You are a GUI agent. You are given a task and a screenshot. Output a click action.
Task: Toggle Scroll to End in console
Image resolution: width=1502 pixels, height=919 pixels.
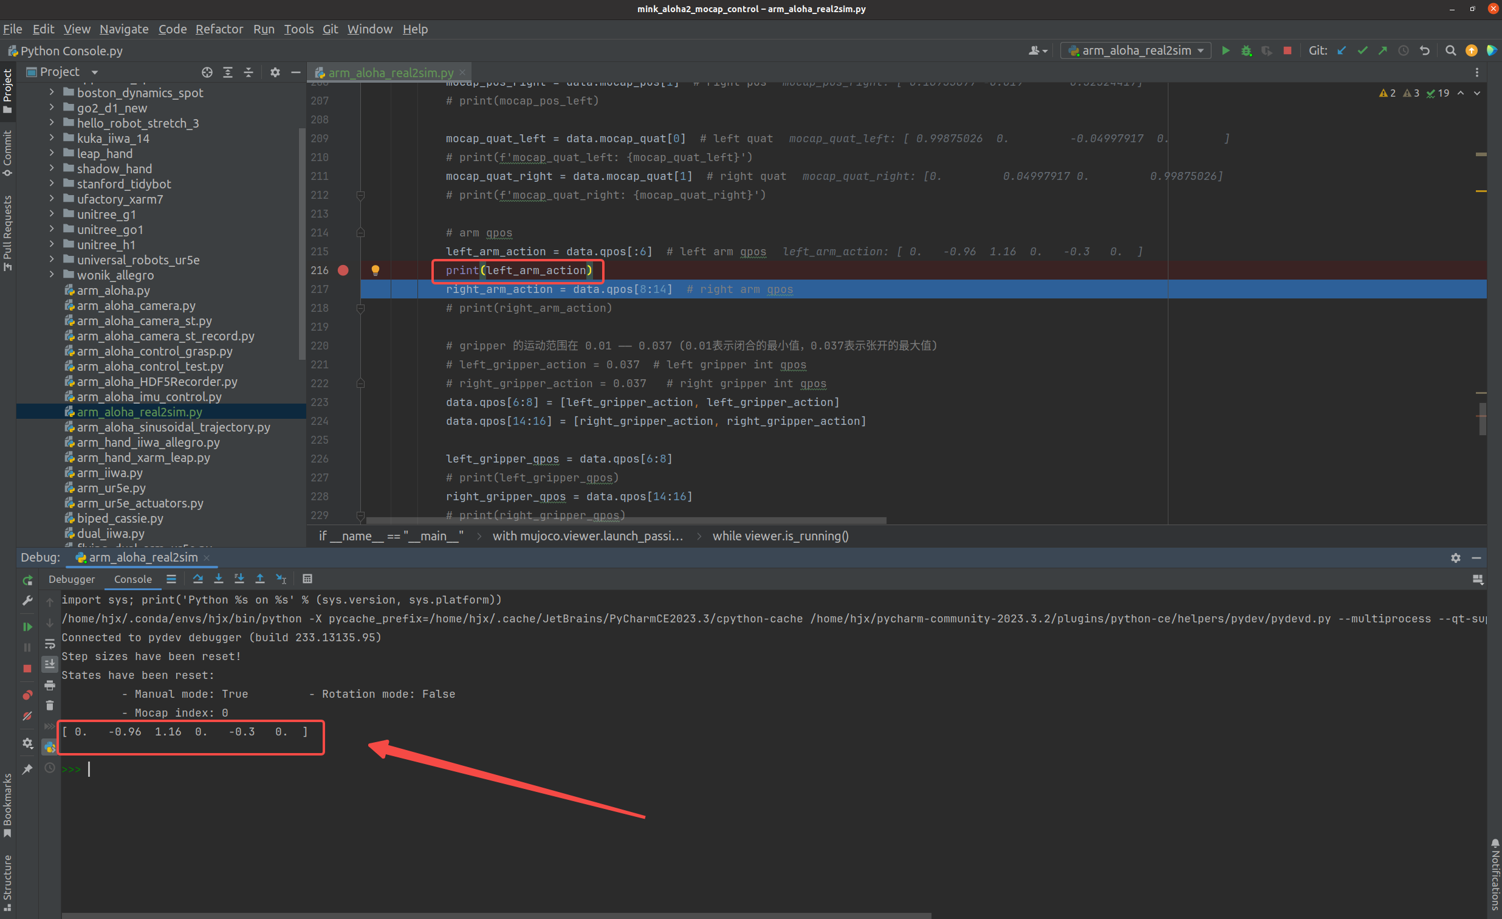tap(50, 664)
